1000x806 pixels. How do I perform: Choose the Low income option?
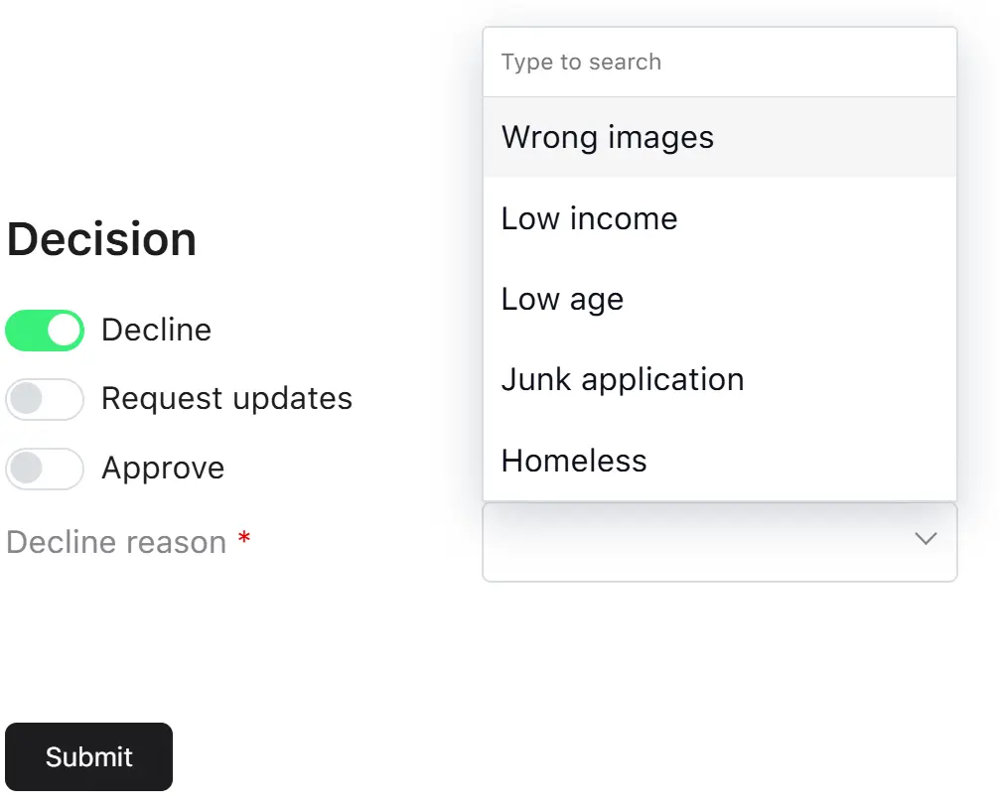click(x=719, y=218)
